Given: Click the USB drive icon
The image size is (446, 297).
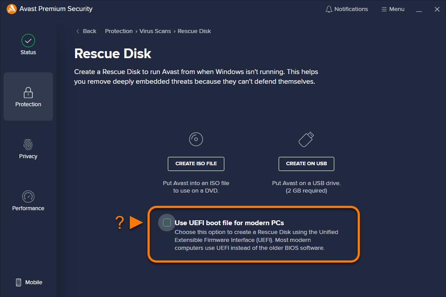Looking at the screenshot, I should pos(306,139).
